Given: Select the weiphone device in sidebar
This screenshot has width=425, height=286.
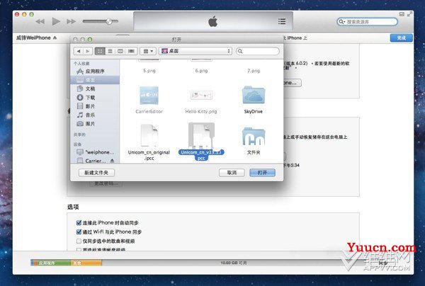Looking at the screenshot, I should pos(95,152).
